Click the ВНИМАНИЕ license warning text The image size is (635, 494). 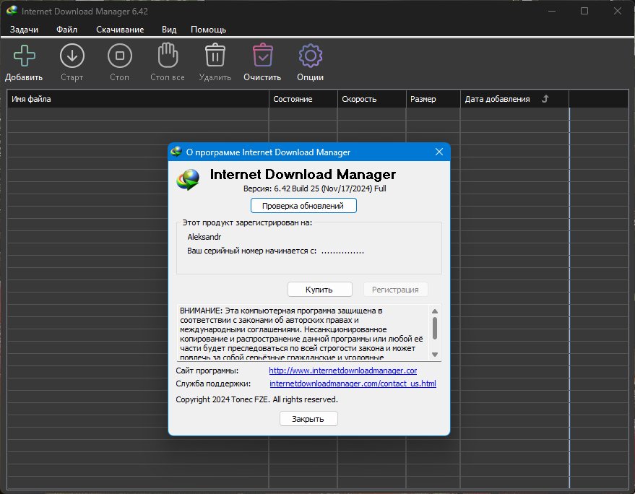pyautogui.click(x=301, y=334)
